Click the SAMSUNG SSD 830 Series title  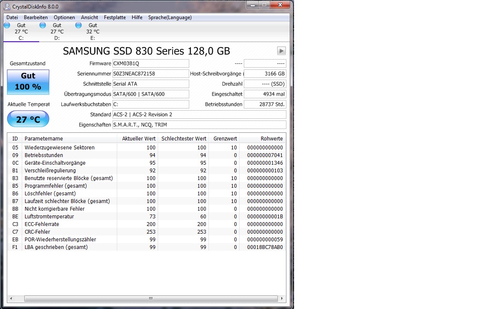(146, 51)
